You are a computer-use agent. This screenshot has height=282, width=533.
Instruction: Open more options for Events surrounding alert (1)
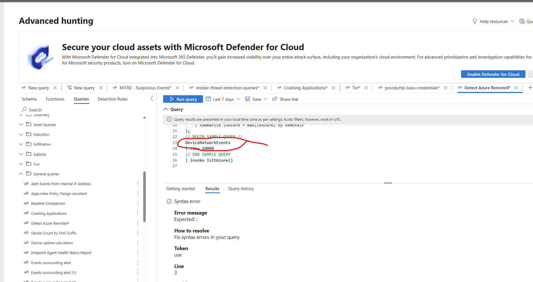(138, 272)
